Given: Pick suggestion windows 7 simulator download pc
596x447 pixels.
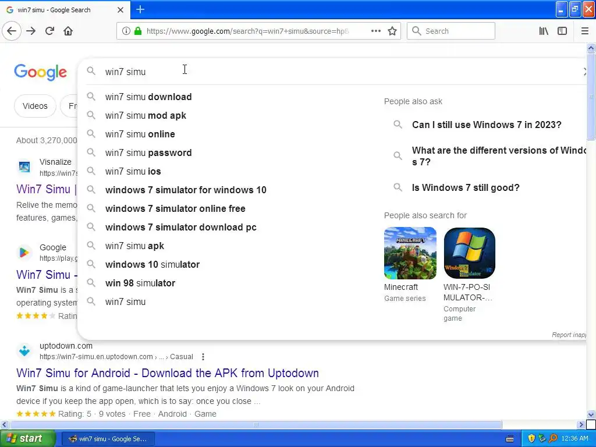Looking at the screenshot, I should tap(180, 228).
